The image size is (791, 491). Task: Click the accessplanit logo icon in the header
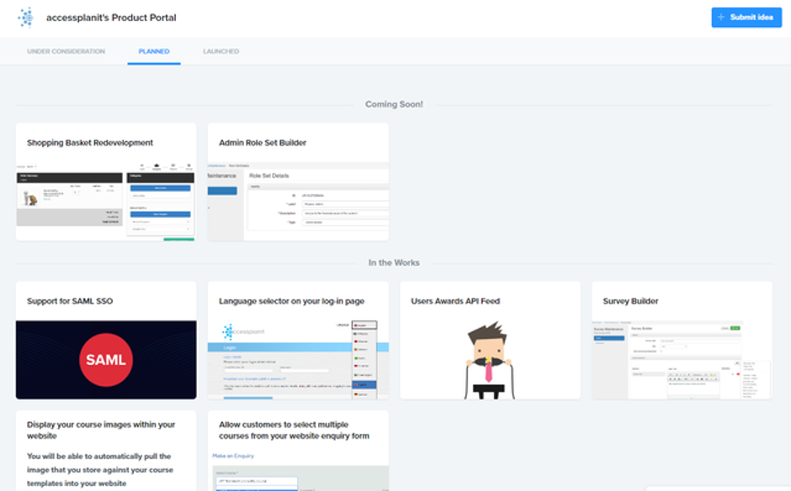(26, 17)
